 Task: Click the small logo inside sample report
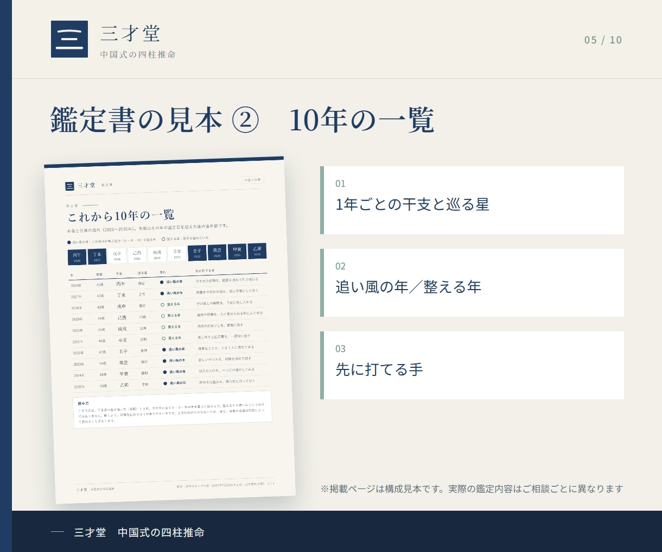[69, 186]
